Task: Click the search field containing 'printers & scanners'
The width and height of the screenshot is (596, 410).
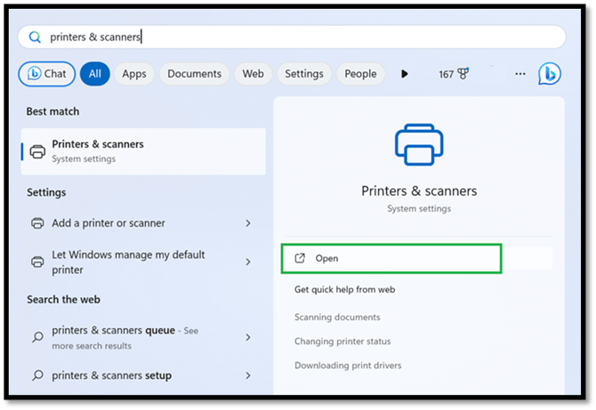Action: (x=292, y=36)
